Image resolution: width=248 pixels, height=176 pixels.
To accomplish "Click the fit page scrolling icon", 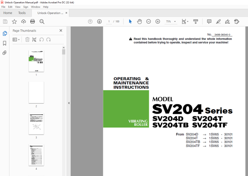I will (x=184, y=22).
